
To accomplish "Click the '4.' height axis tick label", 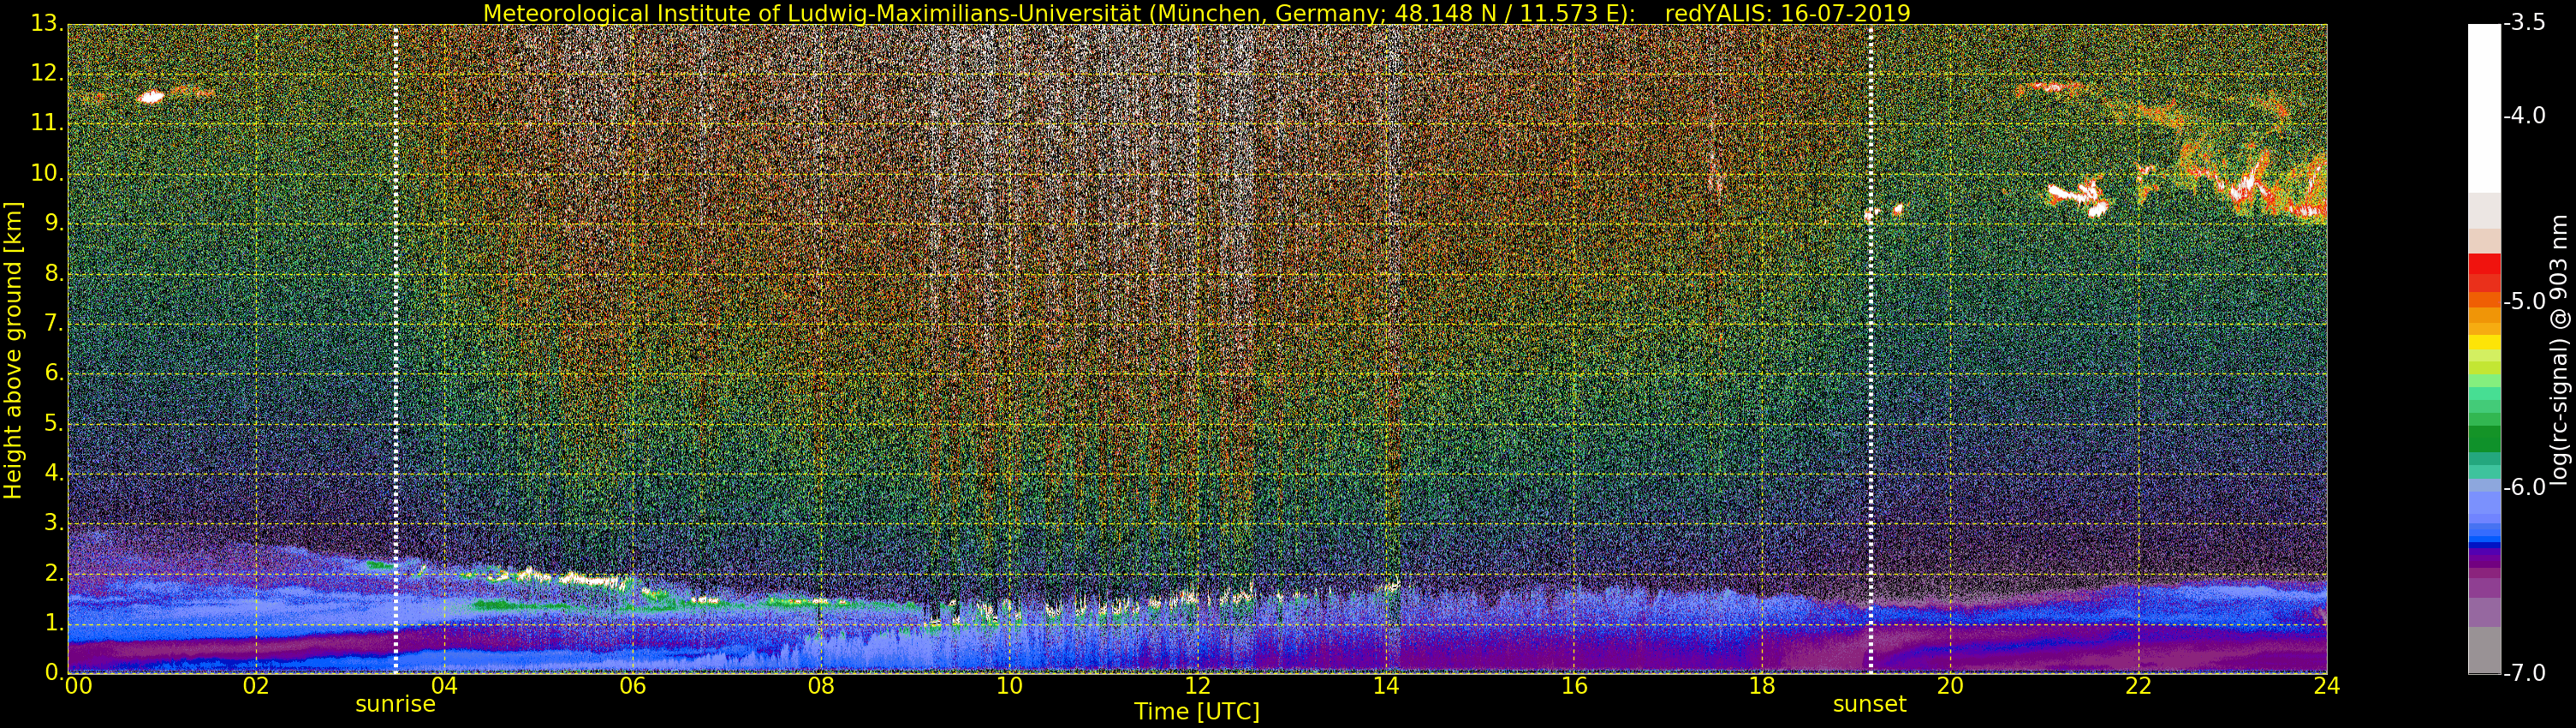I will click(53, 473).
